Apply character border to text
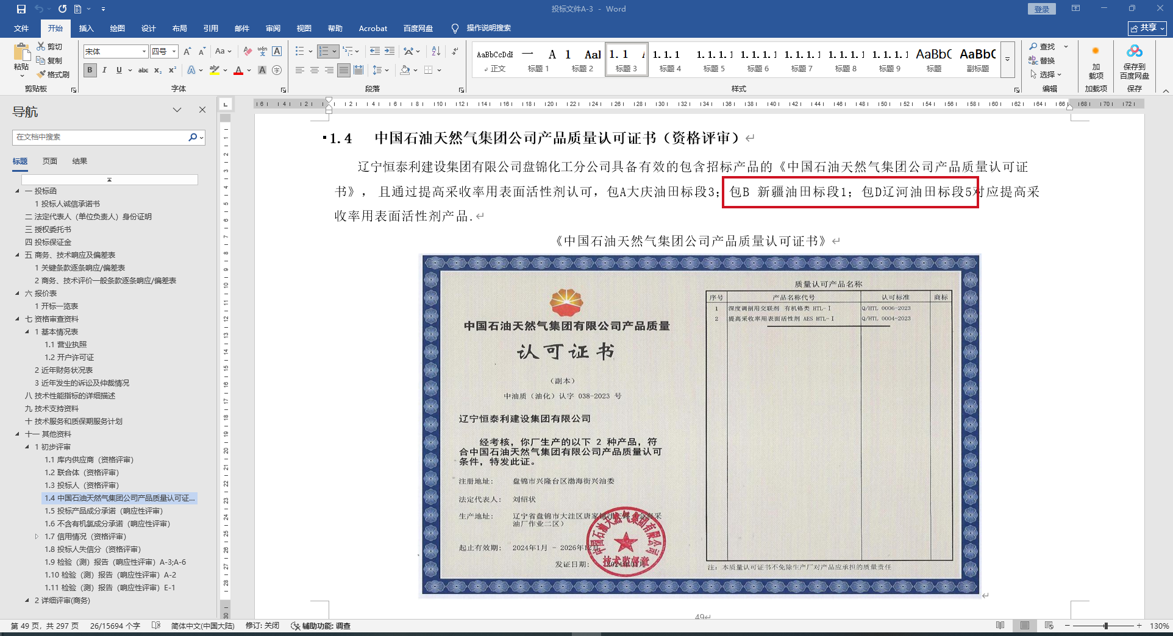Screen dimensions: 1173x636 (277, 52)
